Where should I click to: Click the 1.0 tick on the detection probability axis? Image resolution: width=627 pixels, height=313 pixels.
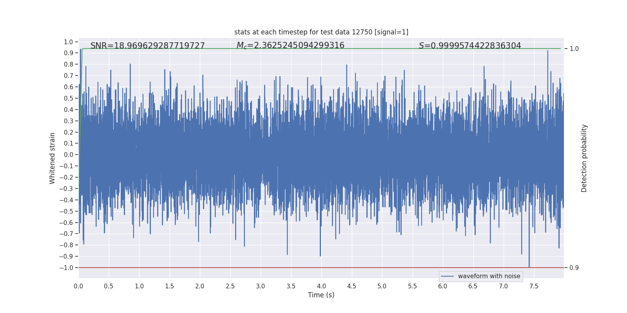pyautogui.click(x=574, y=49)
